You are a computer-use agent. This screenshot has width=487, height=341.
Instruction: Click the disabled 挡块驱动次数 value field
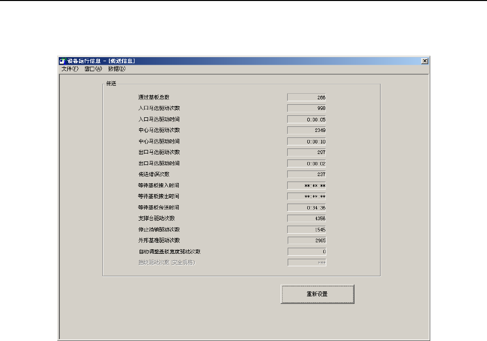pyautogui.click(x=307, y=262)
